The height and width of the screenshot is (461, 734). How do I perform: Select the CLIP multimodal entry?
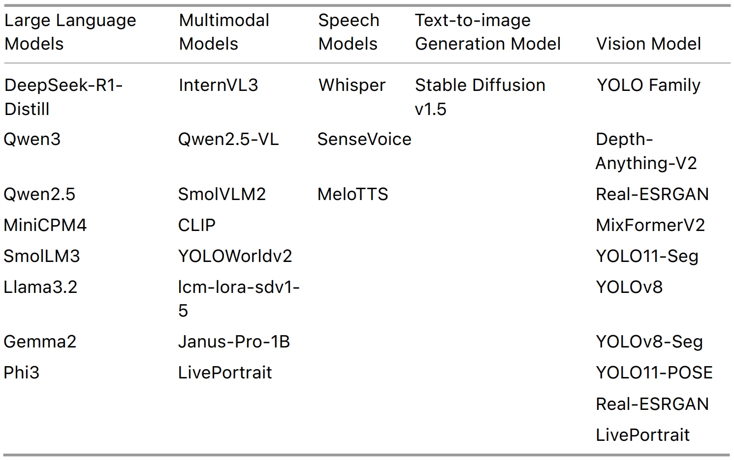196,225
